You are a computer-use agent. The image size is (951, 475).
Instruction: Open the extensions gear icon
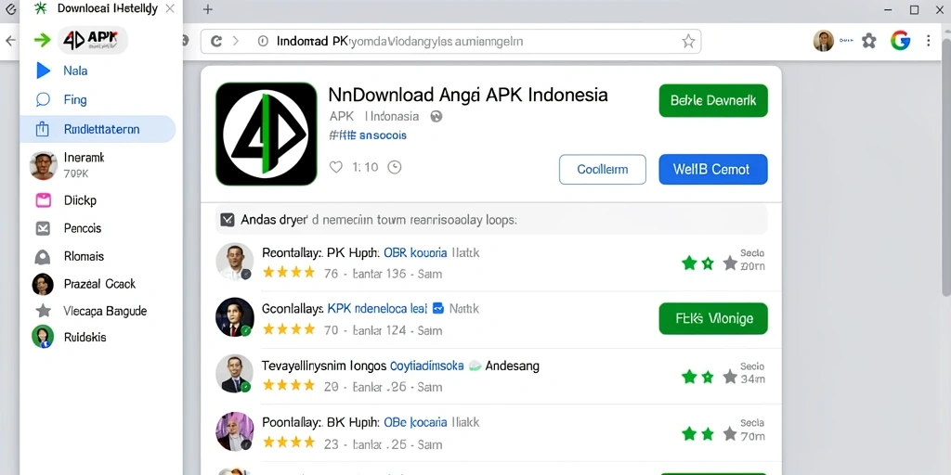pos(869,41)
